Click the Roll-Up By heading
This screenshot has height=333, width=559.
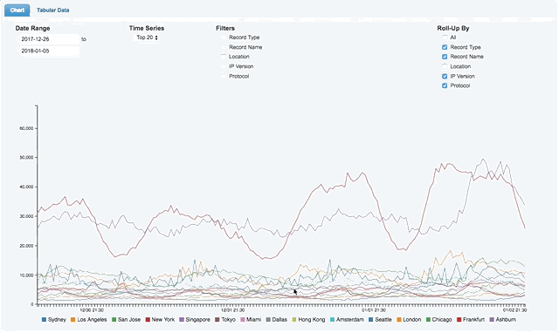coord(453,28)
